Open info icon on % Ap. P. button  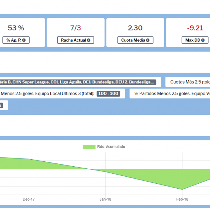pos(24,40)
